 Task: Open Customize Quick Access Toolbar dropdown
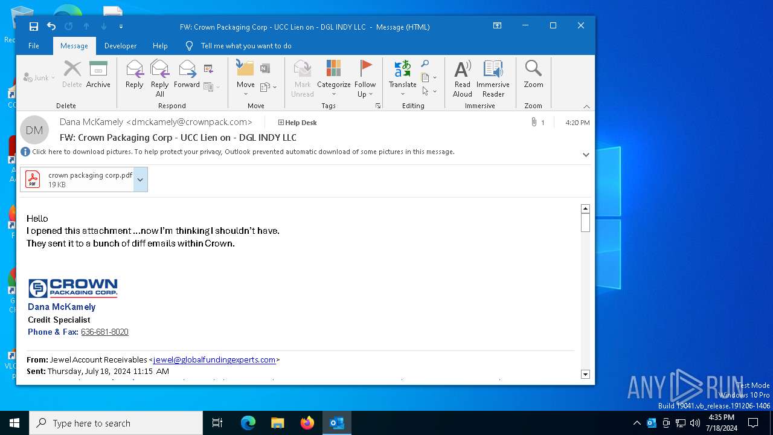[121, 27]
